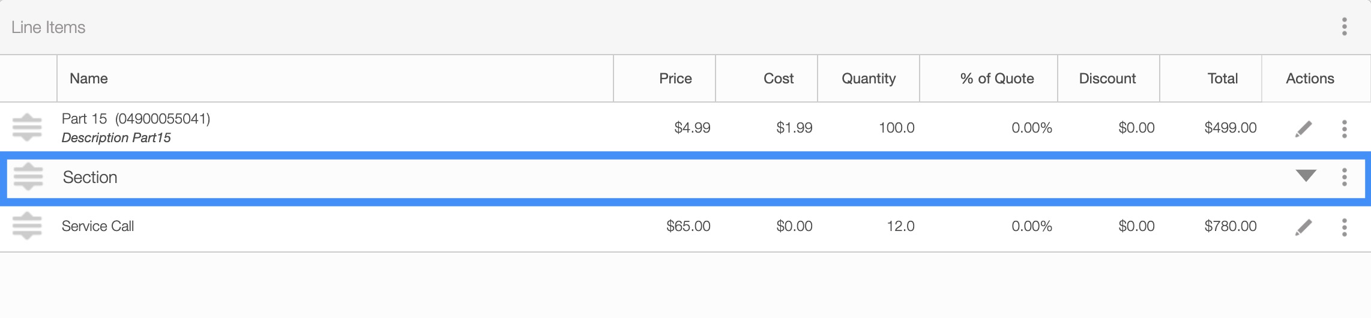This screenshot has width=1371, height=318.
Task: Click the Name column header
Action: [89, 79]
